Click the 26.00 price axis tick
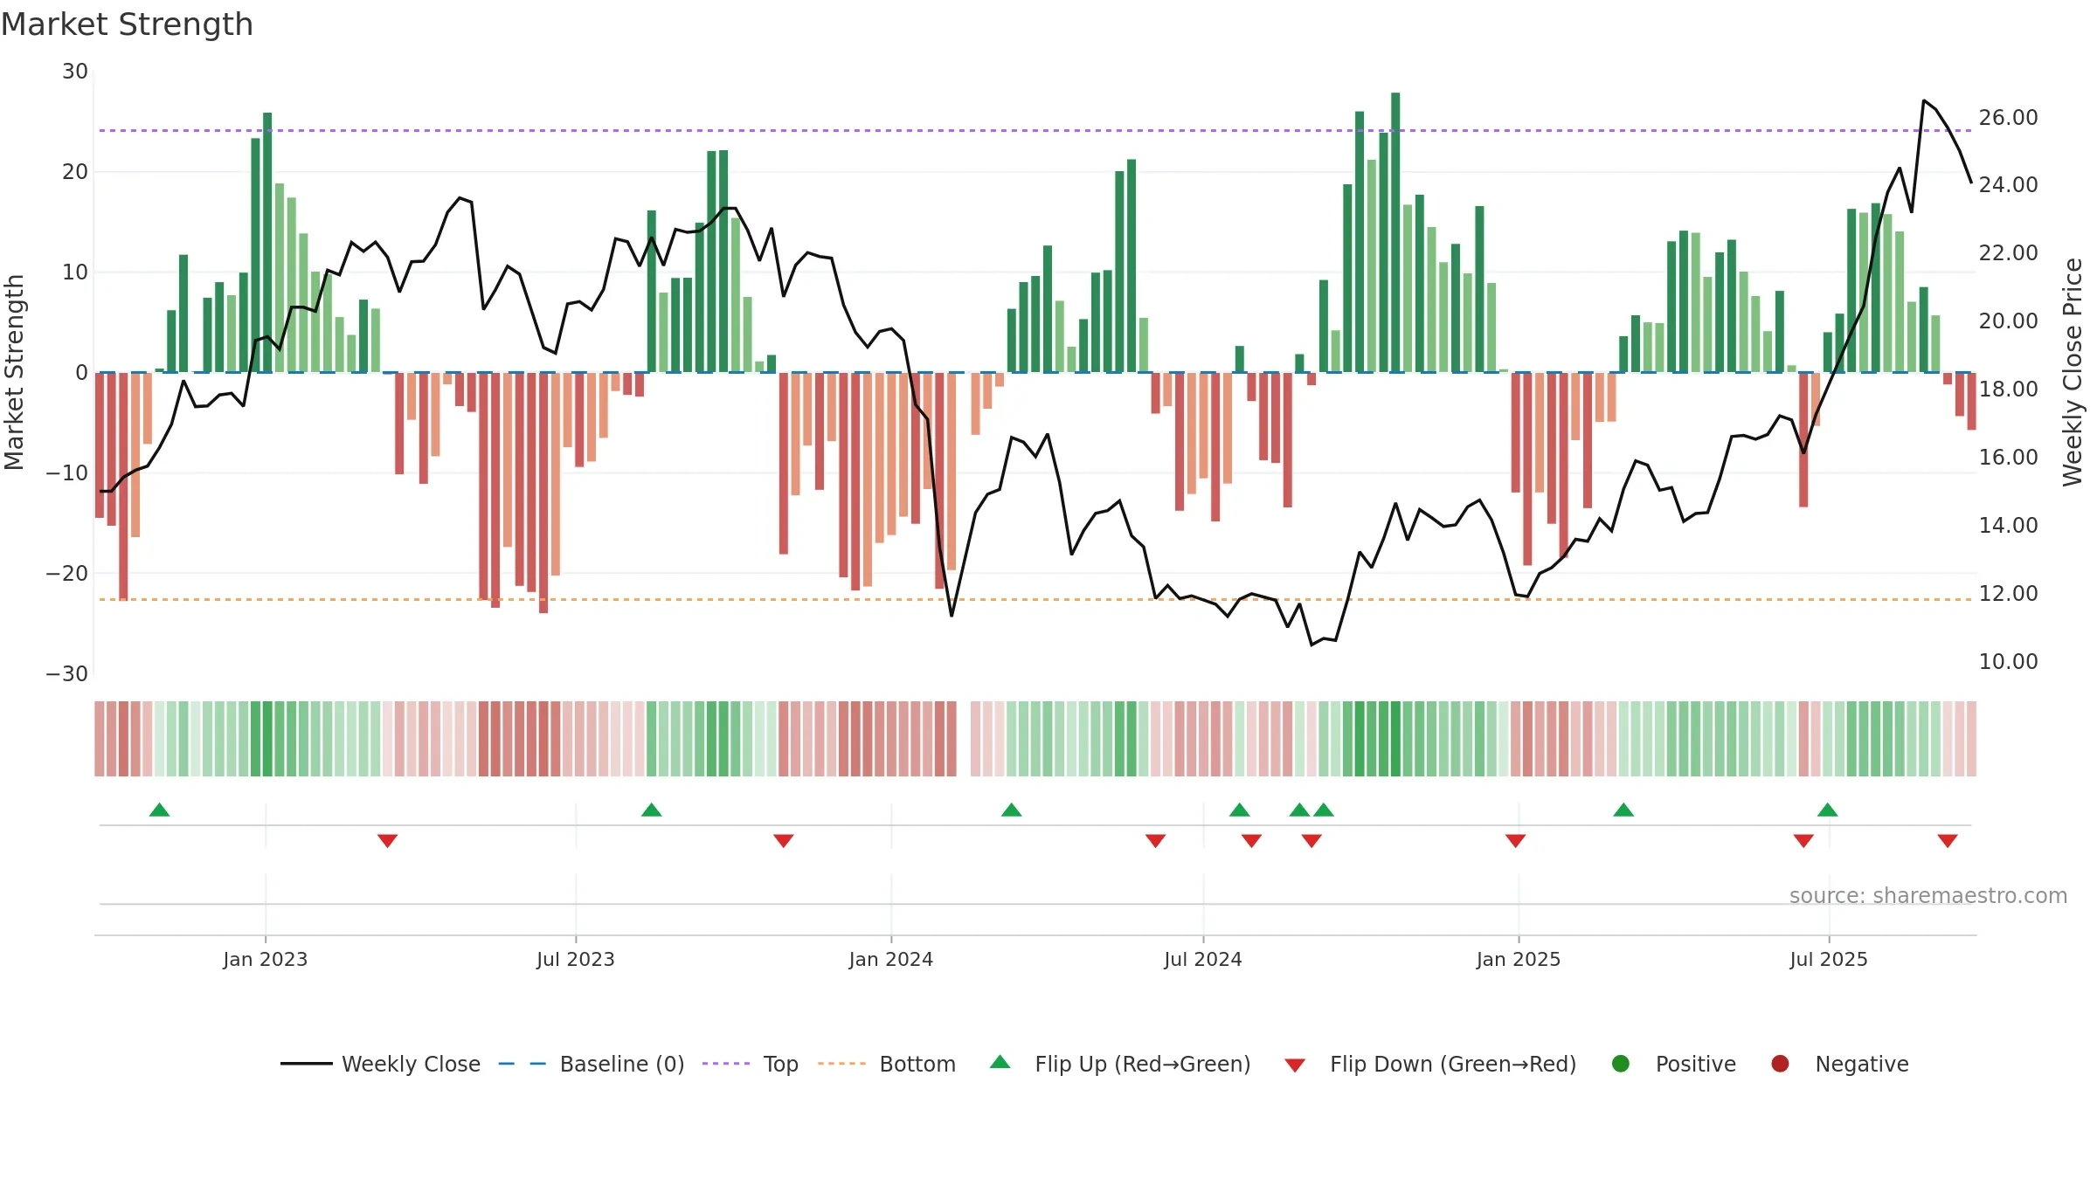Image resolution: width=2097 pixels, height=1179 pixels. (x=2009, y=118)
